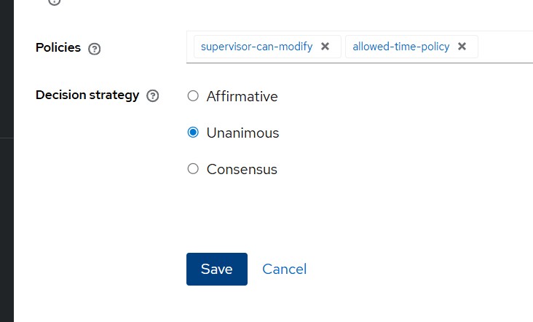Click the Decision strategy field label
The height and width of the screenshot is (322, 533).
click(87, 95)
